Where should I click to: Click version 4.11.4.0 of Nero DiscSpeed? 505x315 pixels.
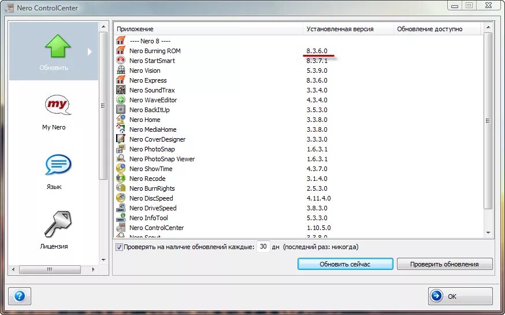pyautogui.click(x=318, y=198)
